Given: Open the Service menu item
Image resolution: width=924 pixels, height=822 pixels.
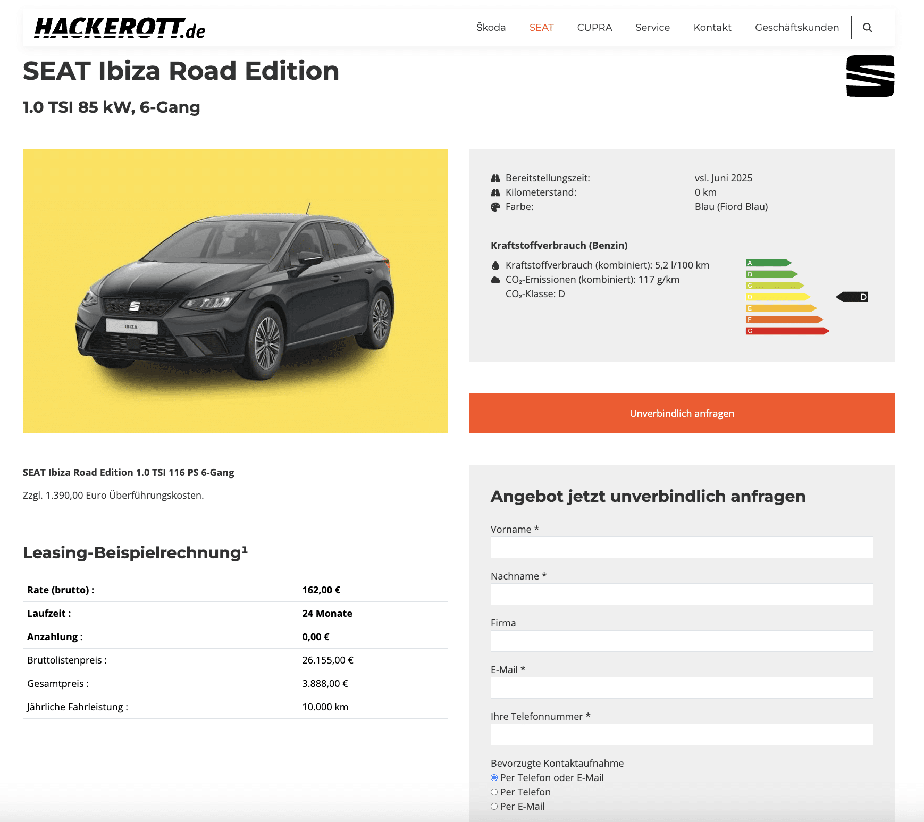Looking at the screenshot, I should [x=652, y=28].
